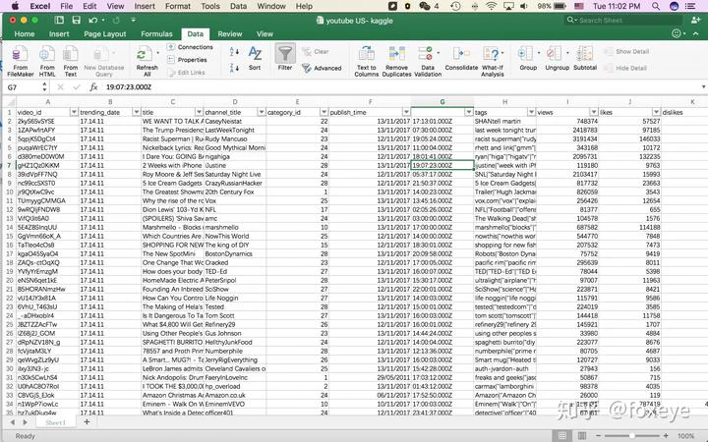Image resolution: width=708 pixels, height=442 pixels.
Task: Adjust the zoom slider handle
Action: tap(631, 436)
